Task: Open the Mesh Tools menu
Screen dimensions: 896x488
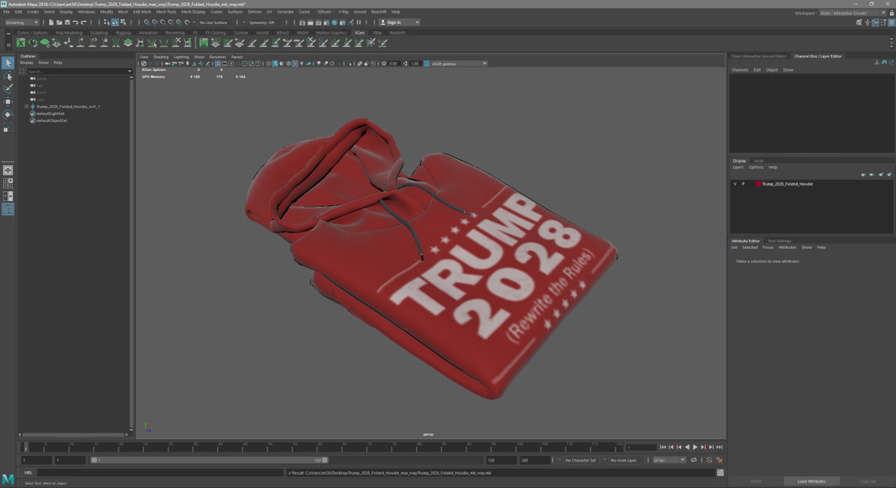Action: tap(166, 12)
